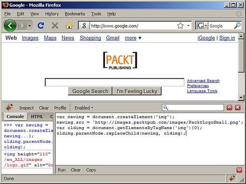Click Firebug Inspect button
This screenshot has height=184, width=246.
(27, 108)
